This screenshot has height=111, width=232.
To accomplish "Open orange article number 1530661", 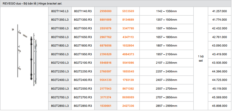I will [x=105, y=106].
